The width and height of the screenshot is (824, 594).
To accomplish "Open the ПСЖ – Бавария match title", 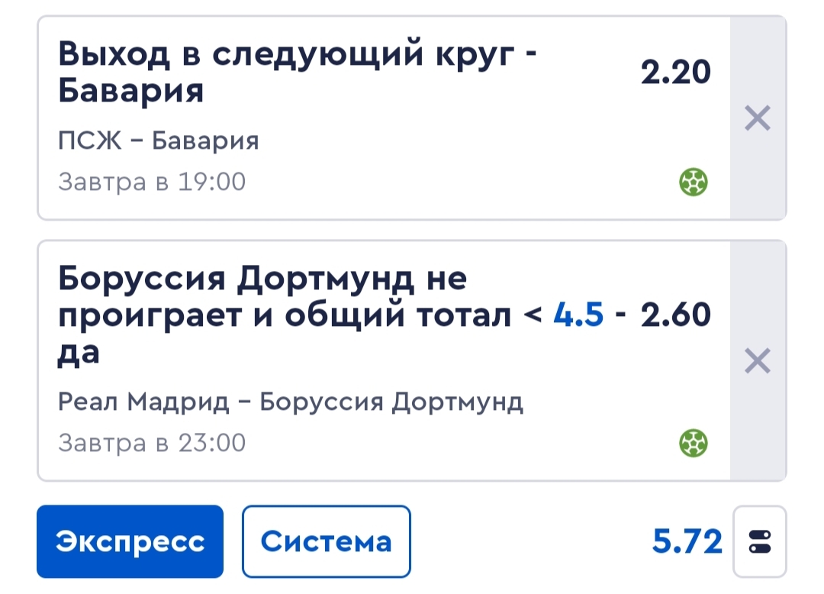I will click(158, 140).
